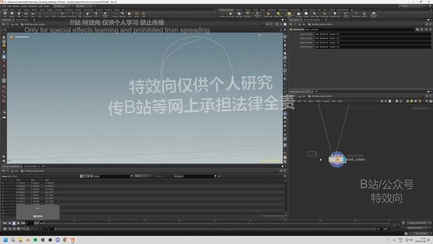Click the back arrow in viewport path bar
This screenshot has width=433, height=244.
[3, 24]
